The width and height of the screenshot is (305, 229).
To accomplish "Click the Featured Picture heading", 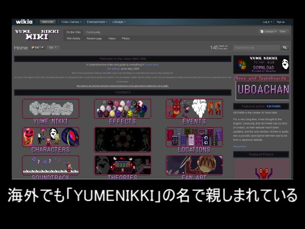I will [x=261, y=155].
